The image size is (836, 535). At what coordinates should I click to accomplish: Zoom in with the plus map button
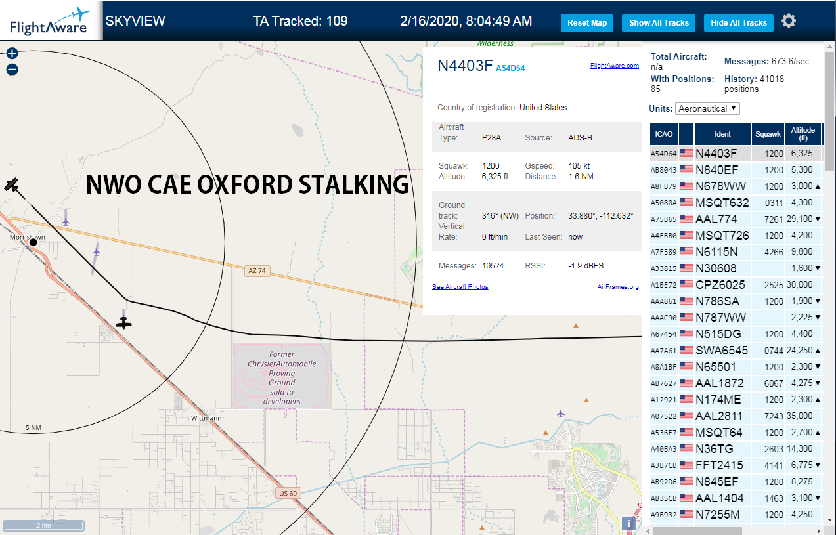12,54
